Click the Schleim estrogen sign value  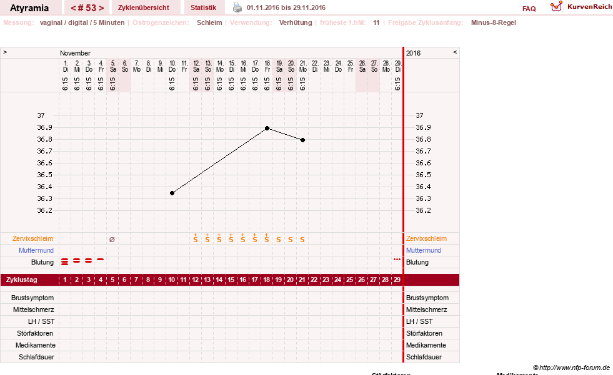209,22
